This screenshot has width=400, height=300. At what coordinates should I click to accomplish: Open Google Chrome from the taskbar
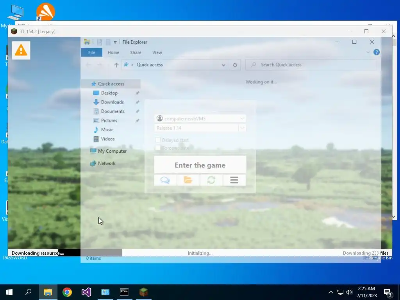click(67, 292)
